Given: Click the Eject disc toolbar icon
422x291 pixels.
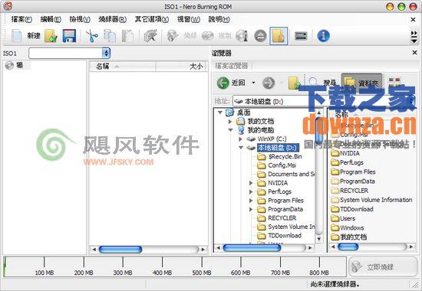Looking at the screenshot, I should click(260, 36).
